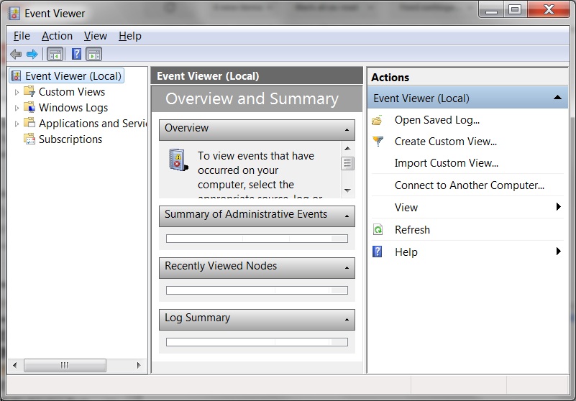Expand Applications and Services Logs node

[17, 124]
